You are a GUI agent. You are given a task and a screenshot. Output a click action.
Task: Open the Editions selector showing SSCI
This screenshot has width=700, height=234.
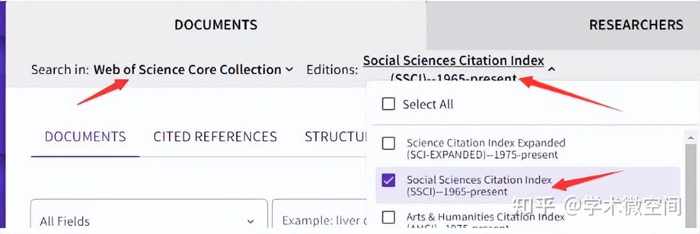pos(453,68)
